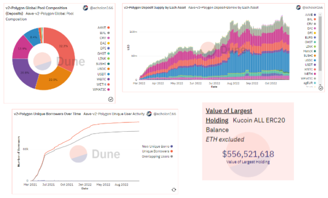Image resolution: width=328 pixels, height=198 pixels.
Task: Click the author avatar on the Deposit Supply chart
Action: (x=298, y=8)
